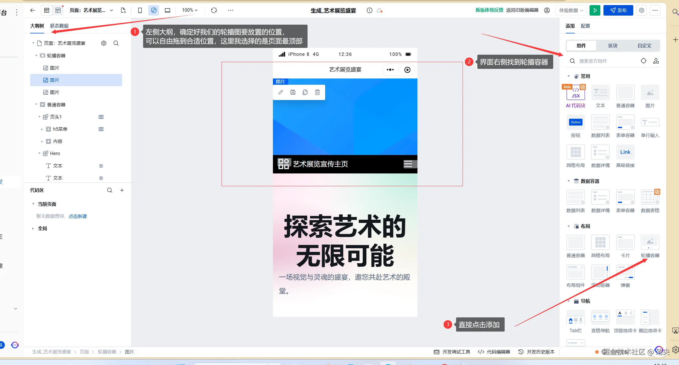Click the refresh icon in top toolbar
This screenshot has height=365, width=679.
click(214, 10)
